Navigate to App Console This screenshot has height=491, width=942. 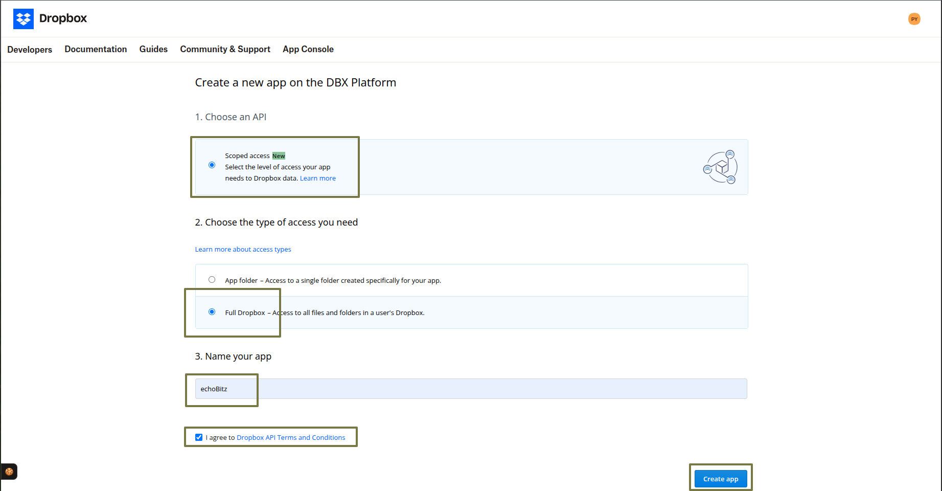pyautogui.click(x=308, y=49)
